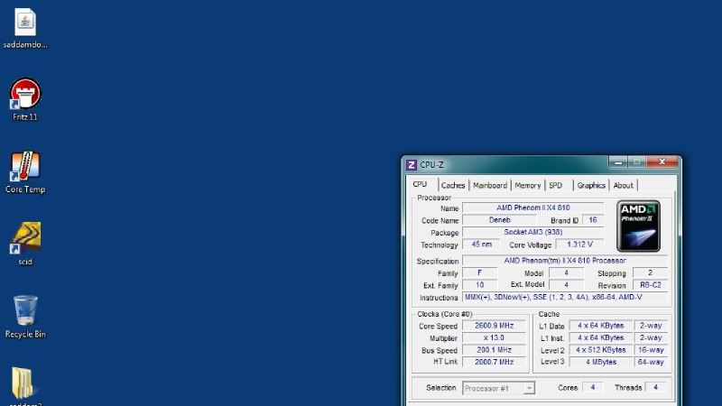Screen dimensions: 722x406
Task: Click the L1 Data value 4 x 64 KBytes
Action: click(600, 326)
